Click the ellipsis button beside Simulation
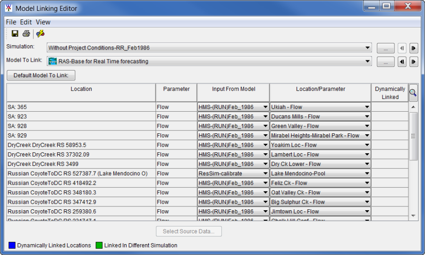Image resolution: width=425 pixels, height=255 pixels. point(386,49)
